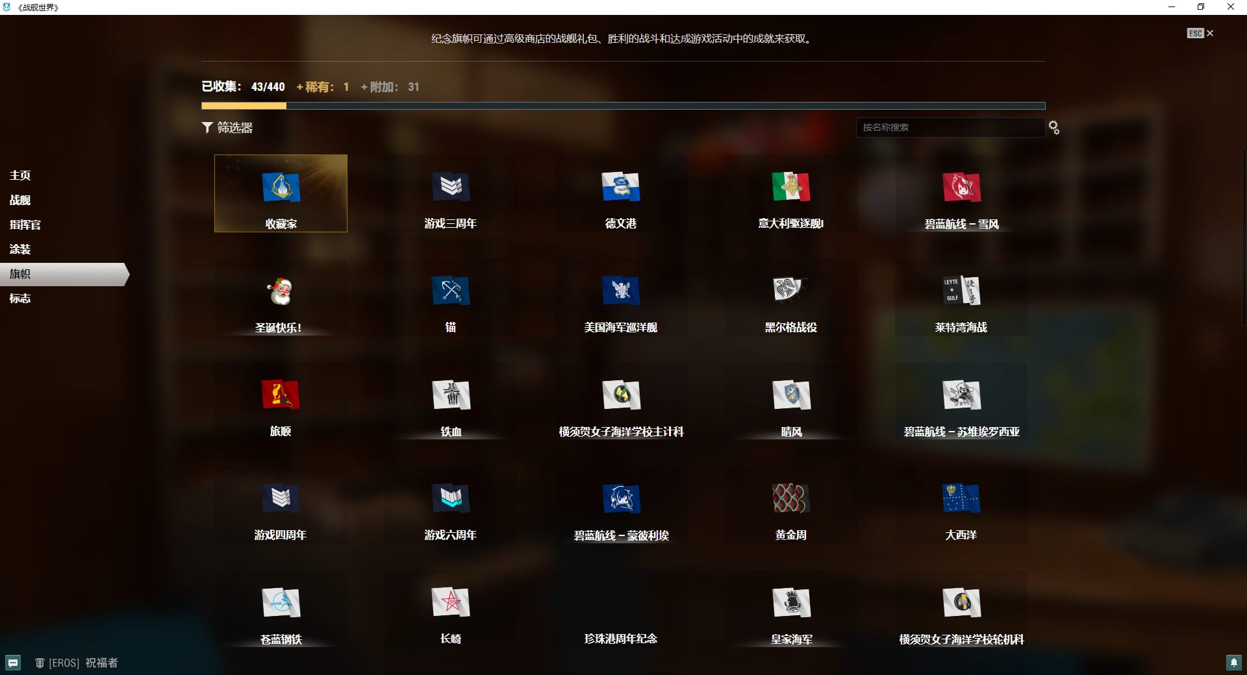
Task: Click the collection progress bar
Action: pyautogui.click(x=623, y=106)
